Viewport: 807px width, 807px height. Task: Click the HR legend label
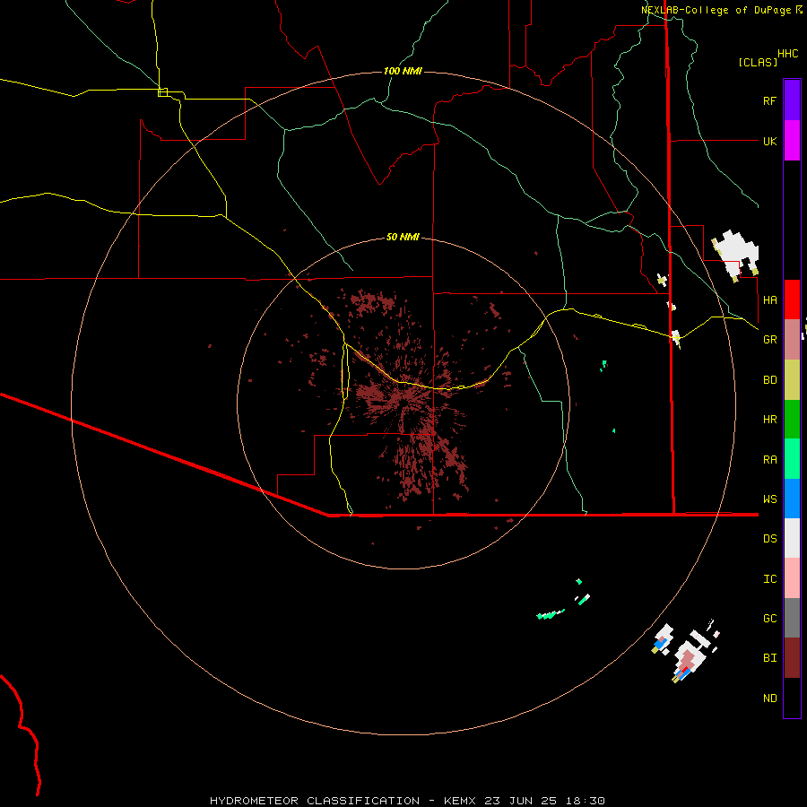pos(769,420)
